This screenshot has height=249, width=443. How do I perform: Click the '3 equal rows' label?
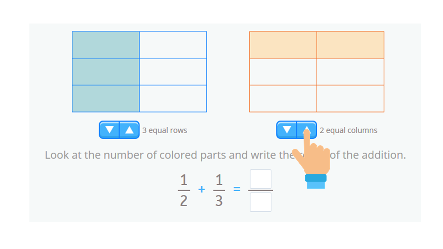tap(164, 130)
